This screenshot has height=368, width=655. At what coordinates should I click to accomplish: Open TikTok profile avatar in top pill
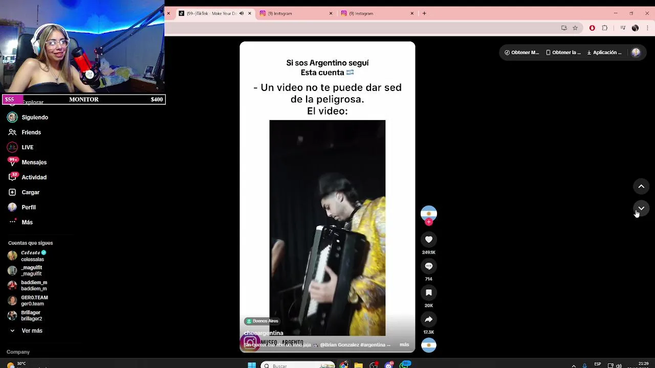pyautogui.click(x=636, y=52)
